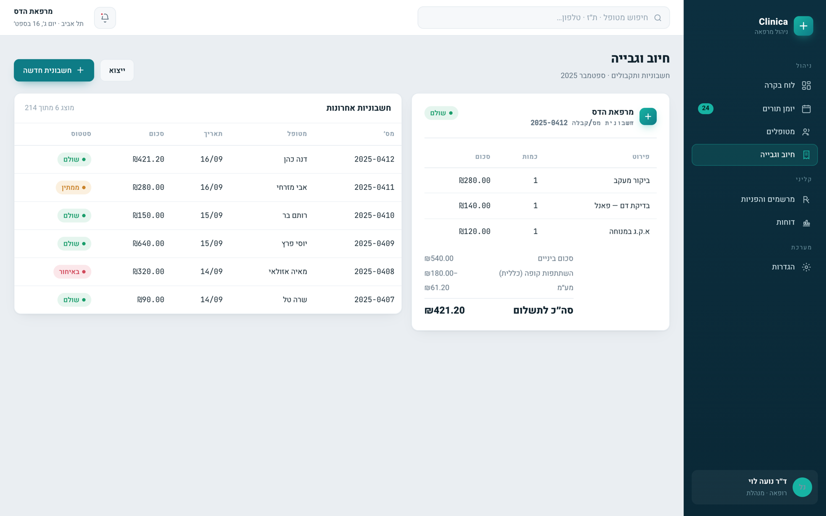Click the 24 badge on appointments
The image size is (826, 516).
[706, 108]
